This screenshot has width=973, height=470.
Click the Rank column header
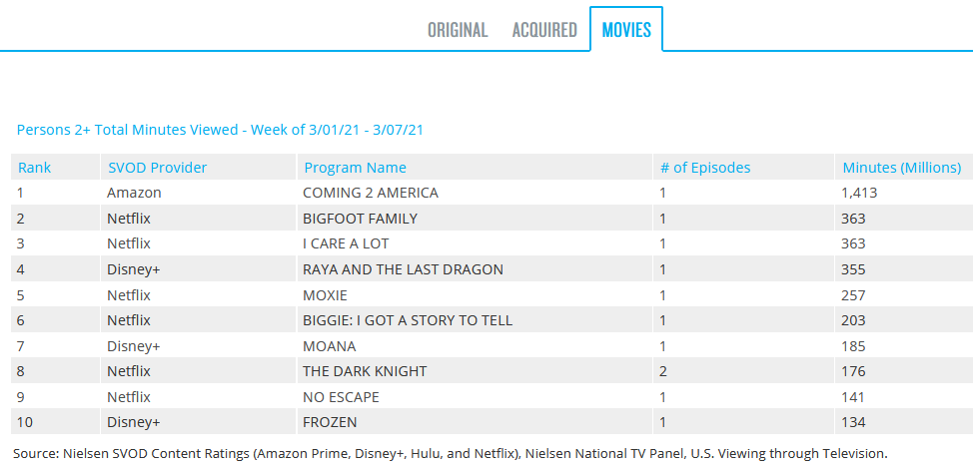[34, 168]
